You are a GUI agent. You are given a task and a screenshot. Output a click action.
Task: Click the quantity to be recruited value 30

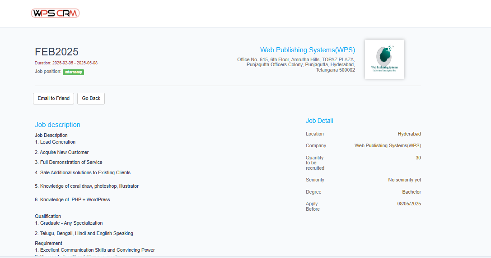[x=418, y=158]
